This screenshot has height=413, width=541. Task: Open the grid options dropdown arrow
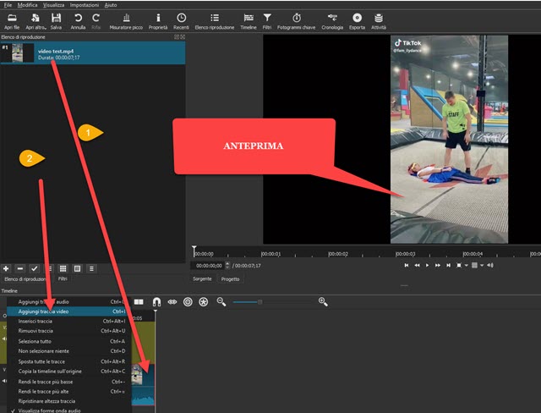click(x=482, y=266)
